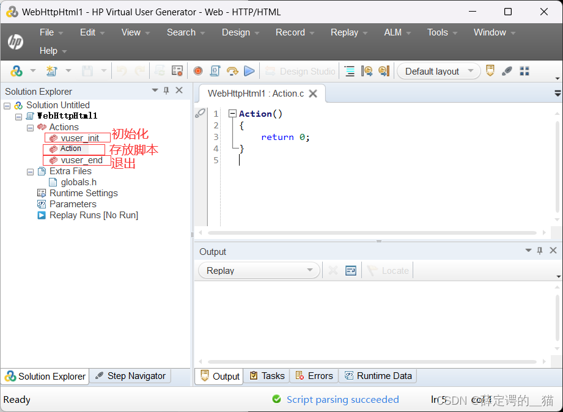The width and height of the screenshot is (563, 412).
Task: Click the Output pane toolbar icon right of Default layout
Action: (490, 71)
